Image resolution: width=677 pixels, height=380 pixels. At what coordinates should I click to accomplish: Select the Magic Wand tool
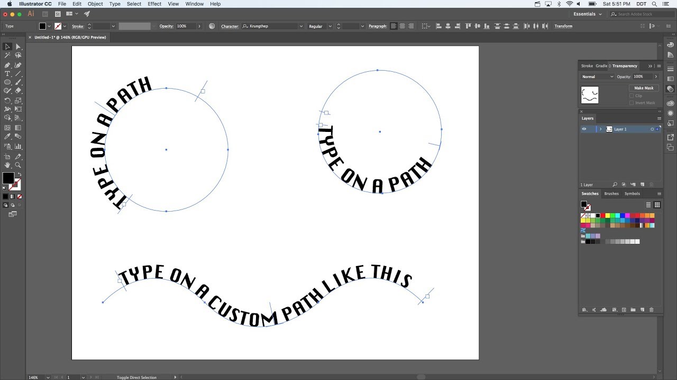[7, 55]
